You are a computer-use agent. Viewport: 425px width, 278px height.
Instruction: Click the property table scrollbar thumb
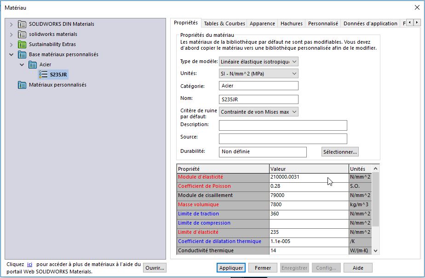[375, 199]
